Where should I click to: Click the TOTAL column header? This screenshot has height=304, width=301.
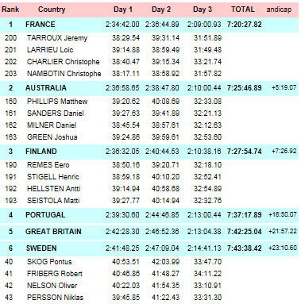pyautogui.click(x=243, y=10)
